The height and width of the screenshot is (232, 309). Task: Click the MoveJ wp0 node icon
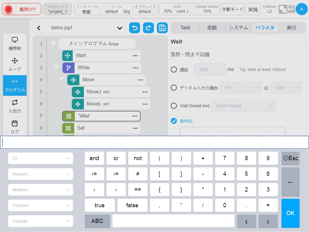(x=78, y=92)
